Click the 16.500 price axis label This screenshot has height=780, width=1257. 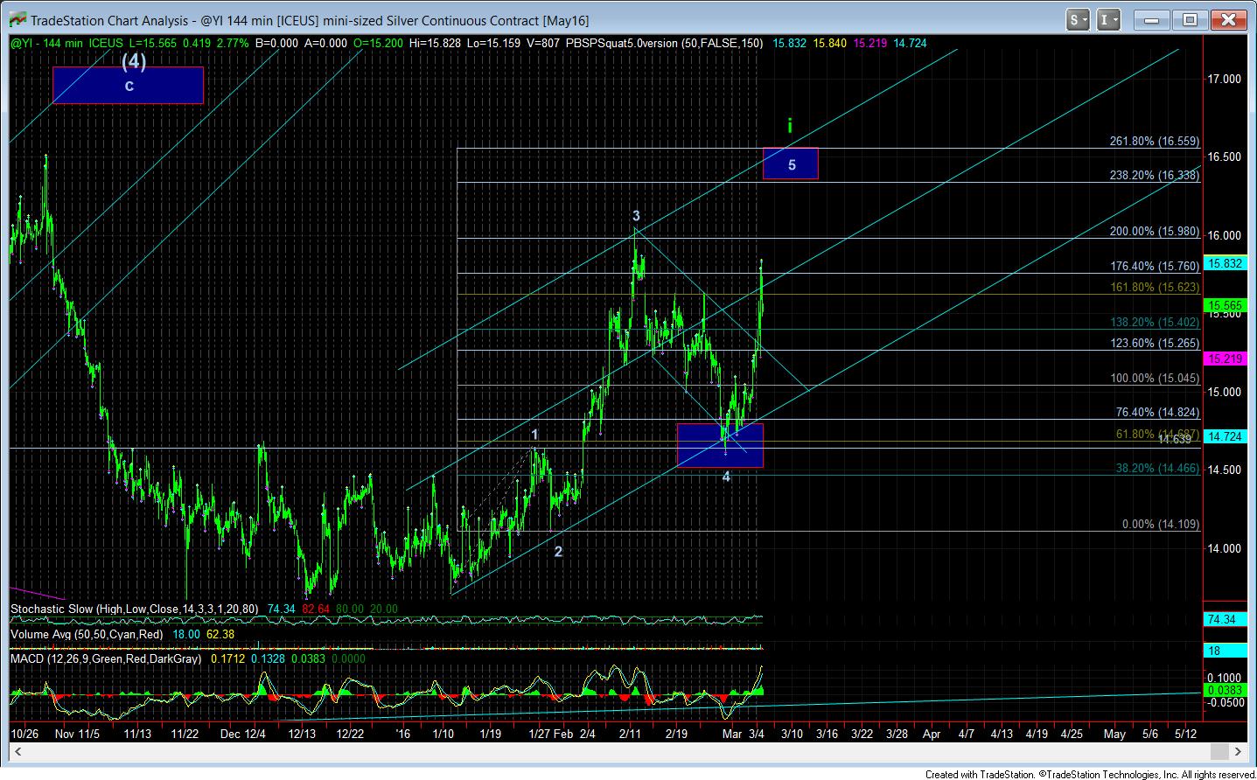click(x=1224, y=157)
